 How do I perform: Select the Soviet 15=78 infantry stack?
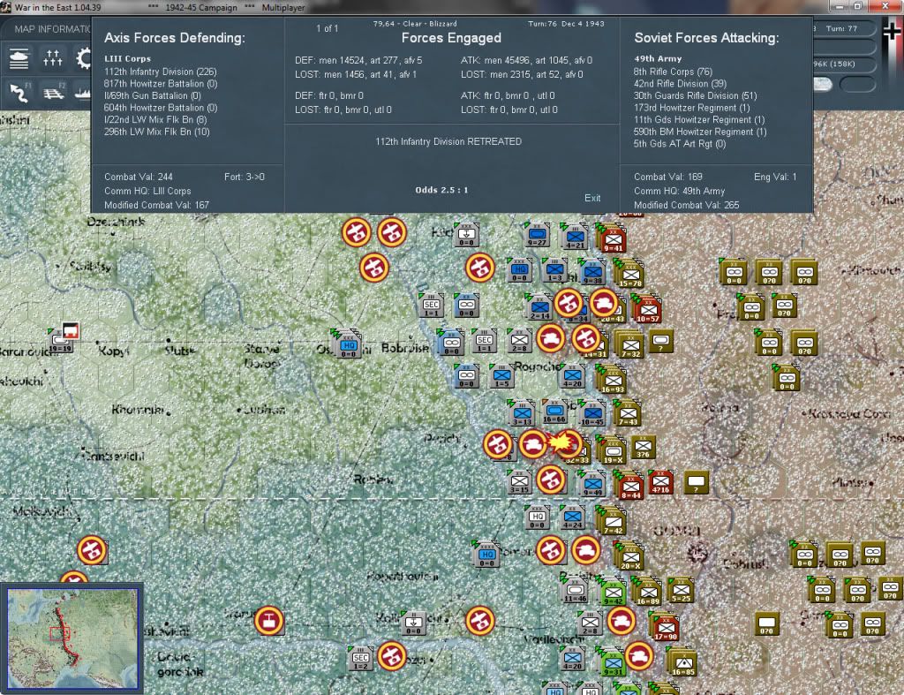pos(629,275)
